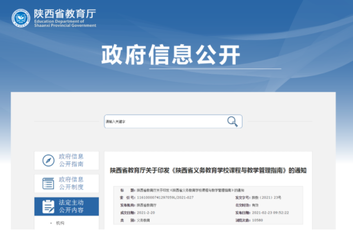
Task: Click the compass icon beside 政府信息公开指南
Action: click(48, 160)
